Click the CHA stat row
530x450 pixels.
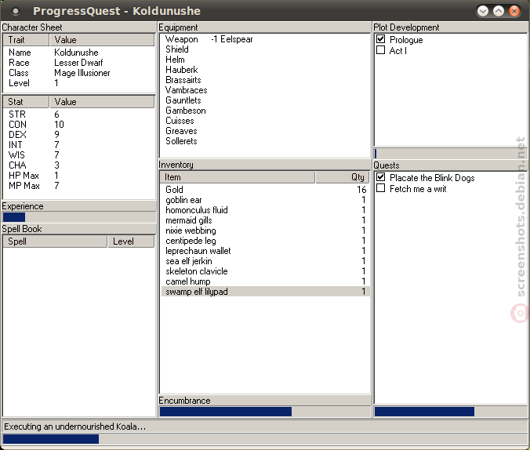[78, 165]
